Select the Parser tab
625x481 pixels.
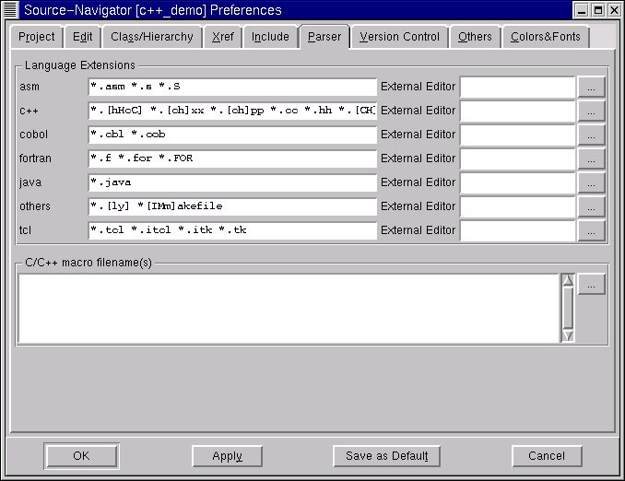click(x=324, y=37)
